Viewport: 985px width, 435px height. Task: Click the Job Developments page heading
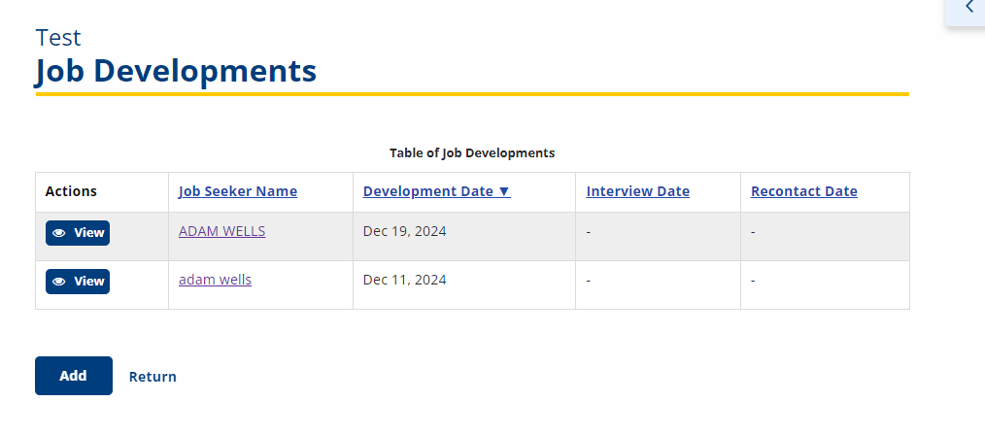pos(176,70)
